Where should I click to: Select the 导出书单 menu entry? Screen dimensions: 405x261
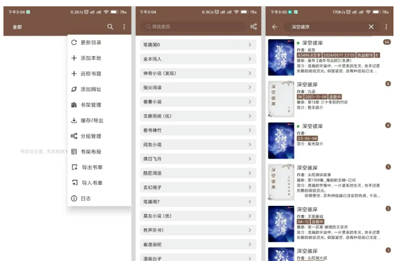(100, 167)
